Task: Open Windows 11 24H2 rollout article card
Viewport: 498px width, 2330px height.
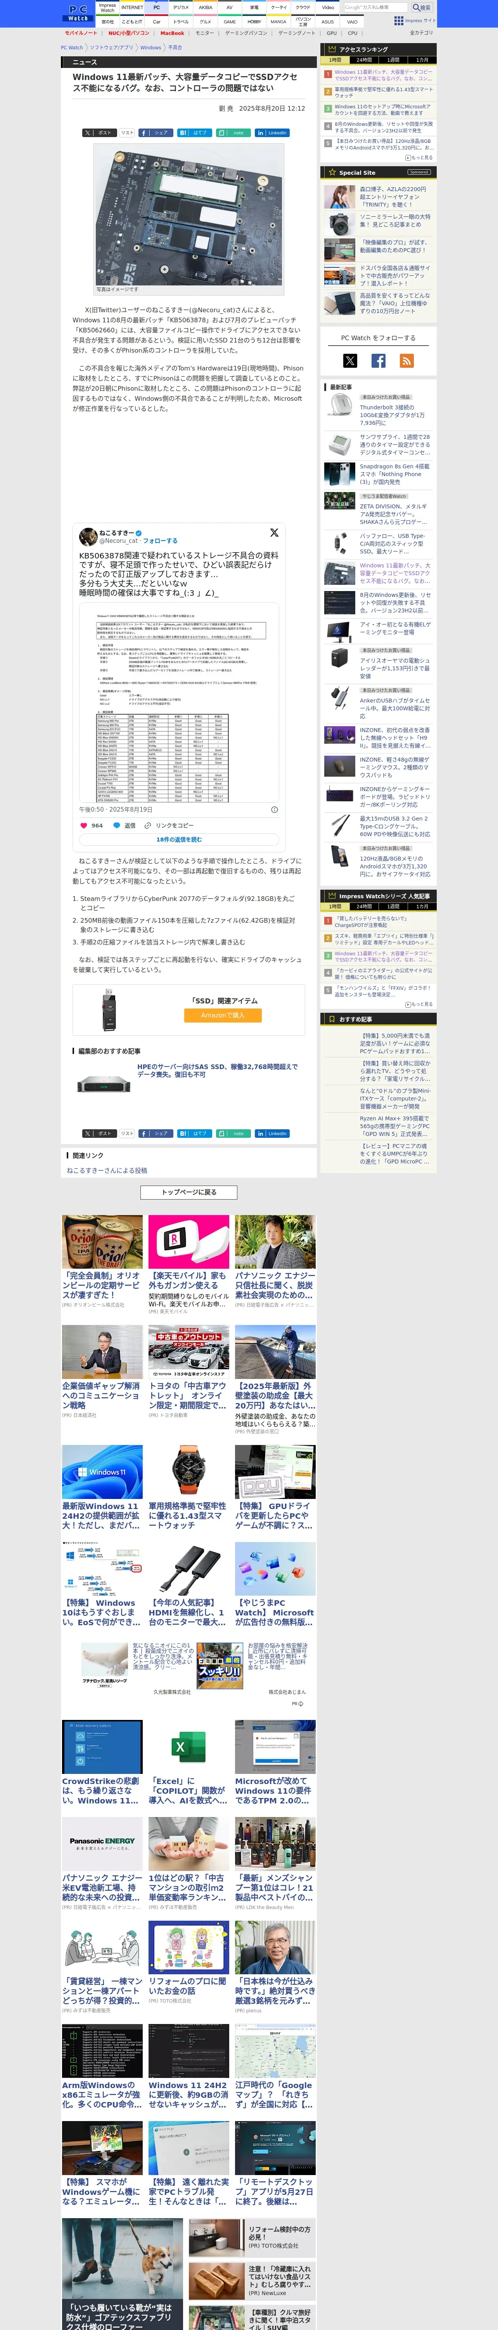Action: pyautogui.click(x=102, y=1488)
